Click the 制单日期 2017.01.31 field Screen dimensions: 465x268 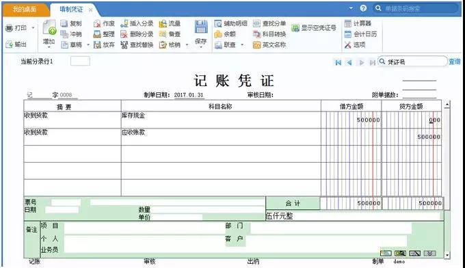pyautogui.click(x=189, y=95)
